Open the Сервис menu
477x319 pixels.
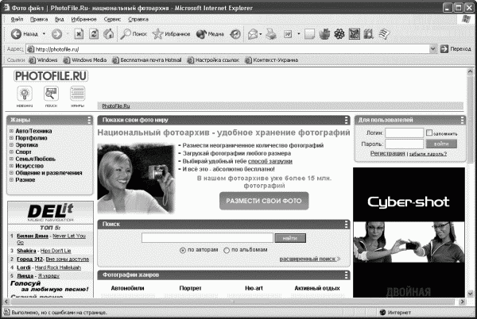(112, 19)
